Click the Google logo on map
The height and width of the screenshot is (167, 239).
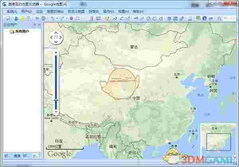pyautogui.click(x=59, y=154)
